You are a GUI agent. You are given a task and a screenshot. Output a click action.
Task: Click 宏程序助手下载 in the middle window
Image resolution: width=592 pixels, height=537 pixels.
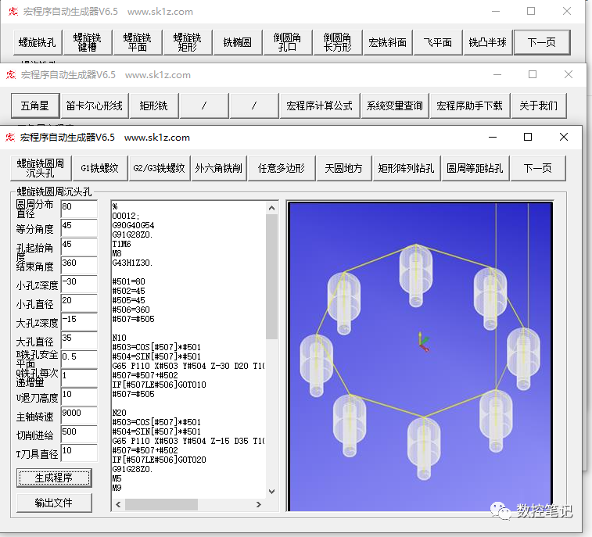[470, 106]
